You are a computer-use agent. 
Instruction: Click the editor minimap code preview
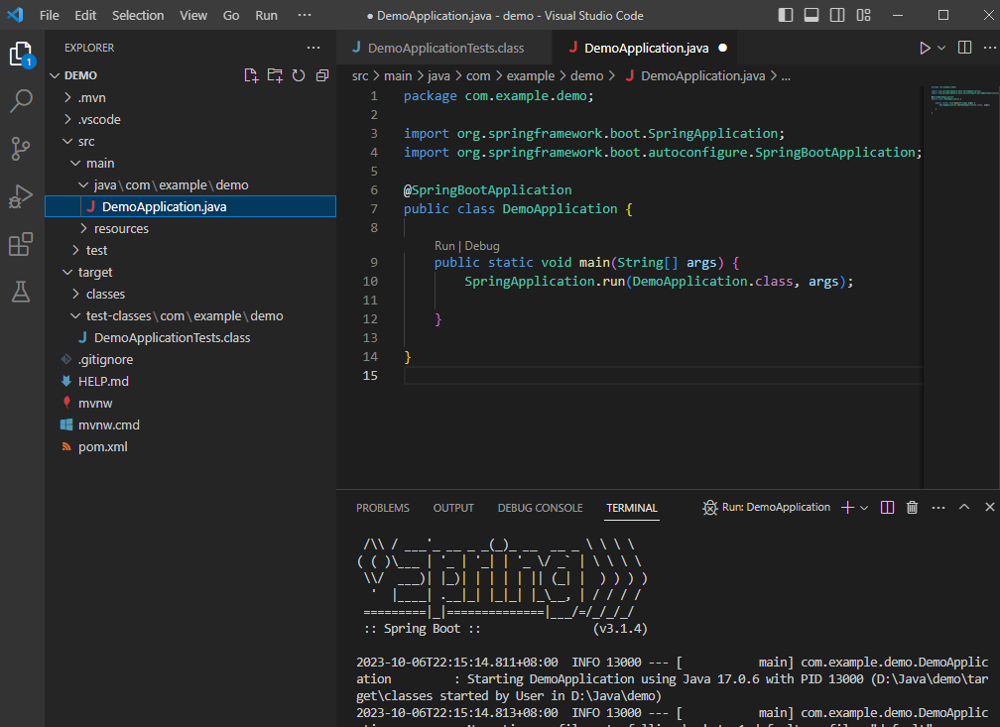pyautogui.click(x=957, y=99)
